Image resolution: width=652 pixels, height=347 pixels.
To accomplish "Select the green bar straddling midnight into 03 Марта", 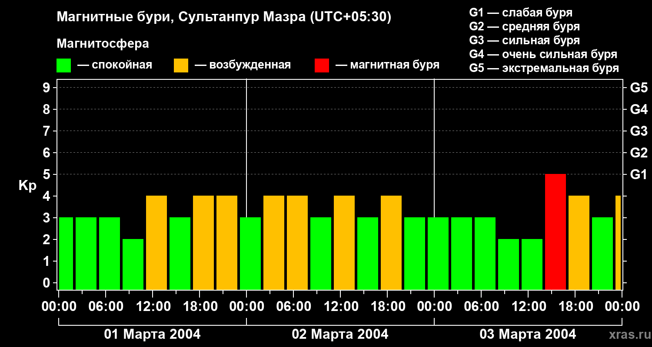I will 438,253.
